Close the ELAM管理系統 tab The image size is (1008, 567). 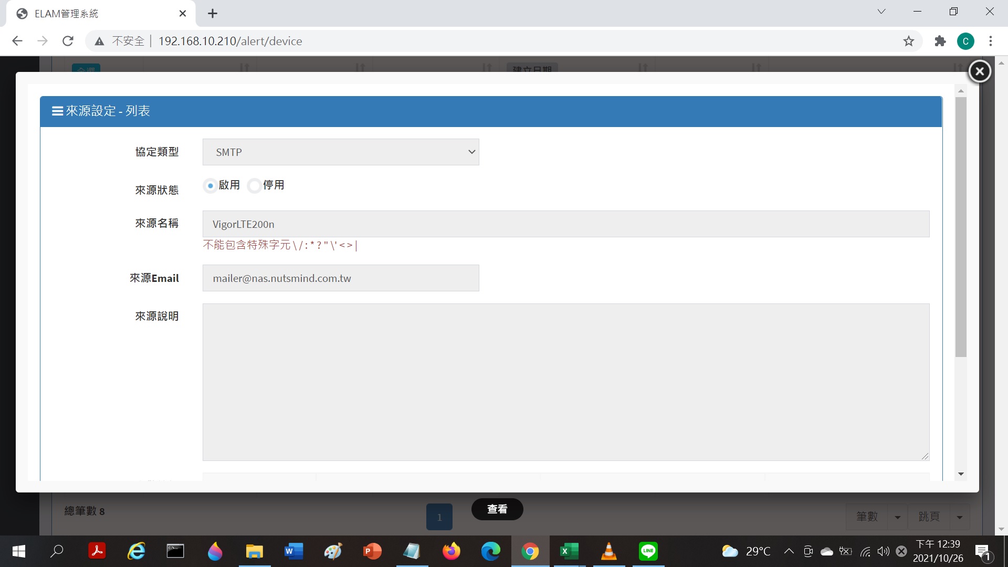pos(183,14)
